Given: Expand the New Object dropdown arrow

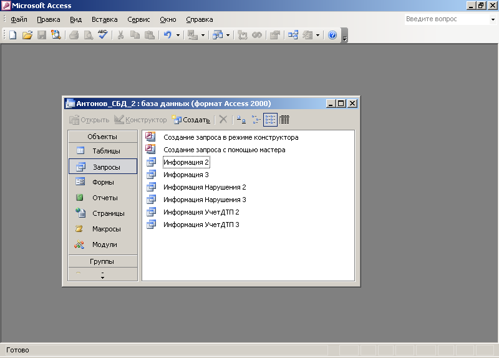Looking at the screenshot, I should (317, 36).
